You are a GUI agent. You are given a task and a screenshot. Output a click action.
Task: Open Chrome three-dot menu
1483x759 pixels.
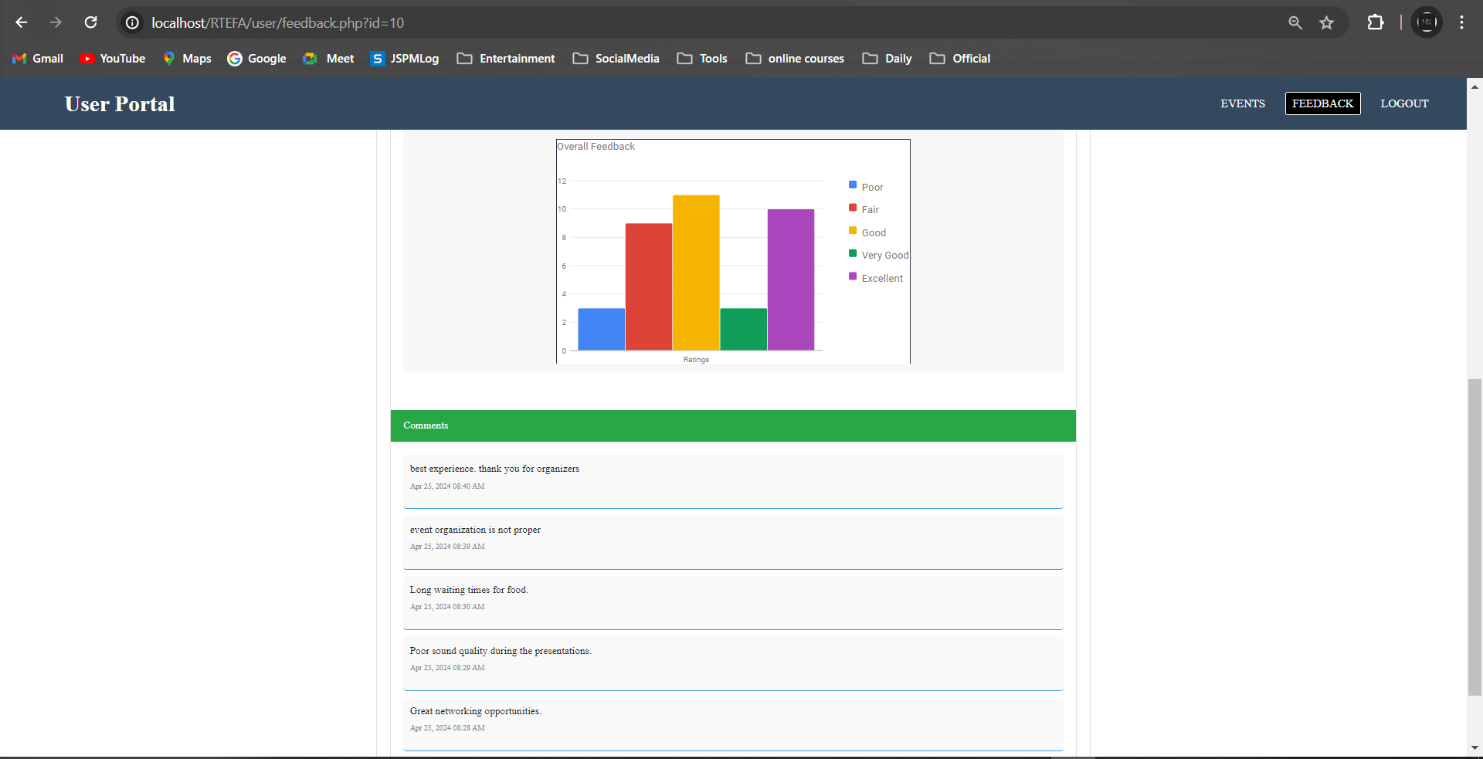pyautogui.click(x=1461, y=22)
